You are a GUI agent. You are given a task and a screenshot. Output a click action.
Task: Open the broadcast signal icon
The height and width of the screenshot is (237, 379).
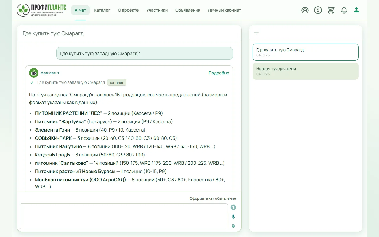305,10
